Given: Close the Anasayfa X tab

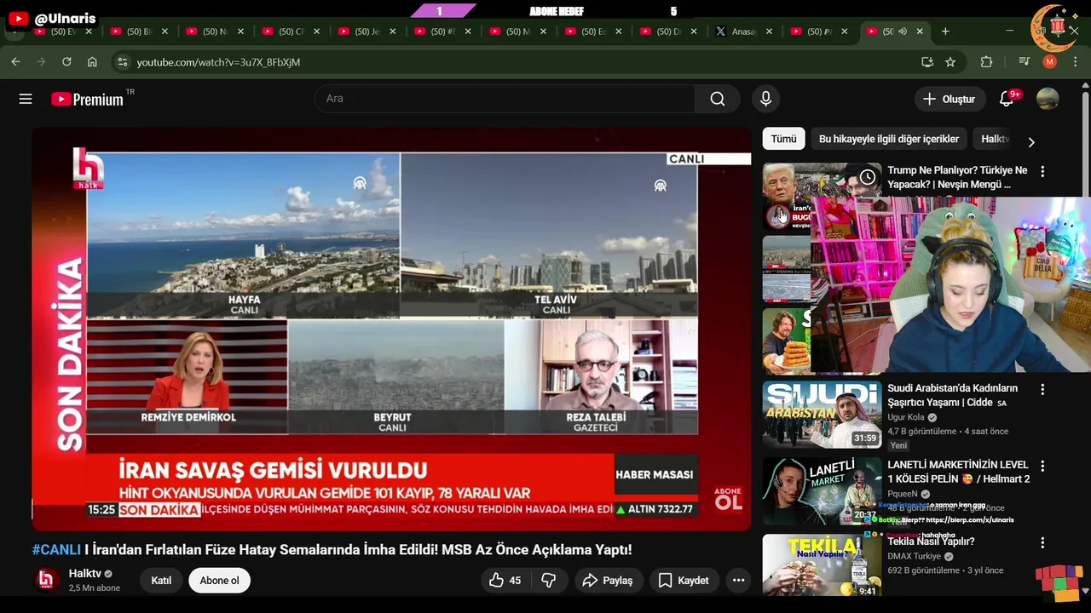Looking at the screenshot, I should click(x=769, y=32).
